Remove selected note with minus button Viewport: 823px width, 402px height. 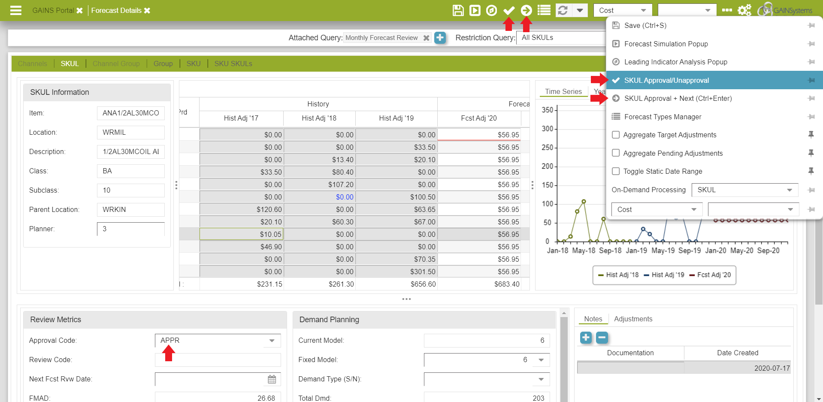pos(602,338)
